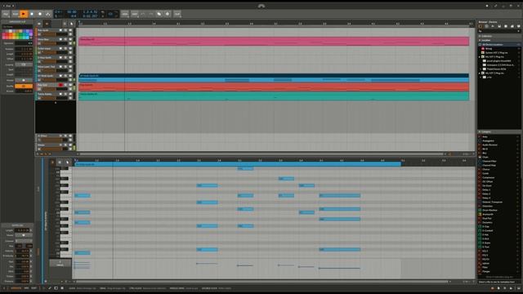Image resolution: width=523 pixels, height=294 pixels.
Task: Select Flanger in the device list
Action: coord(499,271)
